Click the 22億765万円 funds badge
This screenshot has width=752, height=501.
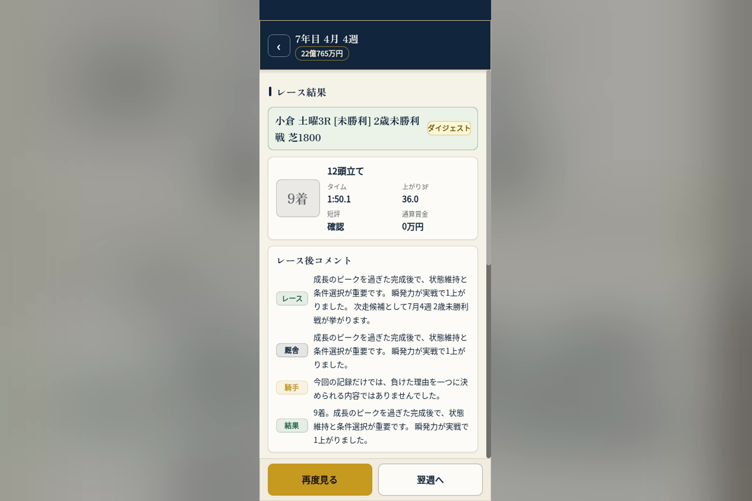pyautogui.click(x=322, y=53)
